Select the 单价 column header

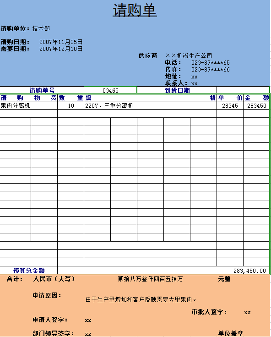pos(230,98)
